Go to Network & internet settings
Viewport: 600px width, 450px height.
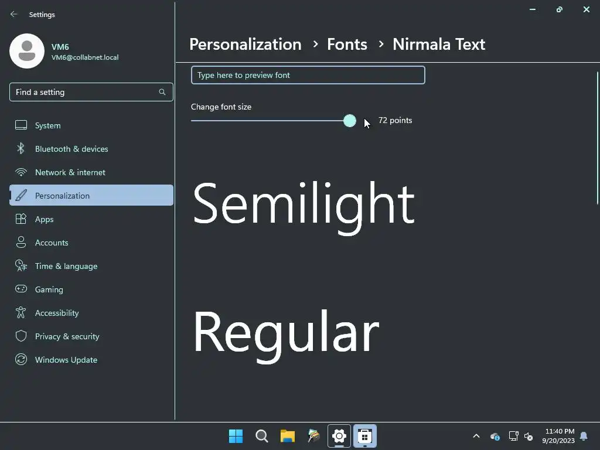point(70,172)
